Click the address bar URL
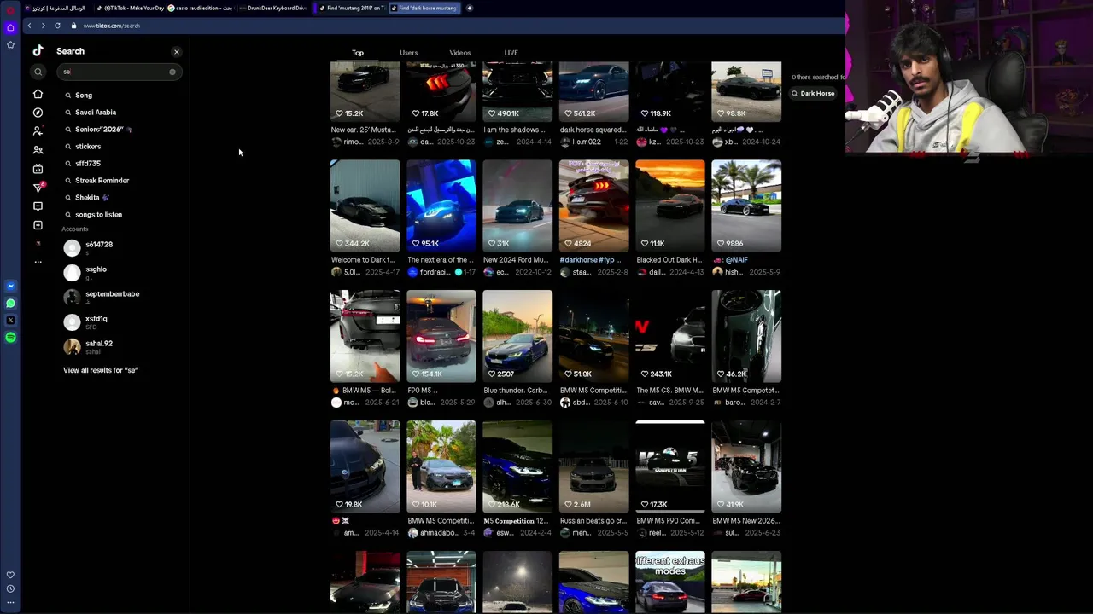 point(112,26)
